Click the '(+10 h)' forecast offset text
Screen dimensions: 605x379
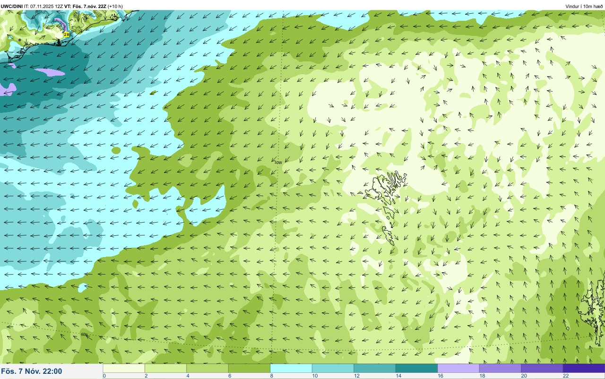(x=115, y=6)
